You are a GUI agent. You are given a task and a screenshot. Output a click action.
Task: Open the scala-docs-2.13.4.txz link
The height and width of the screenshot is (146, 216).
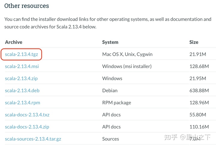tap(27, 115)
